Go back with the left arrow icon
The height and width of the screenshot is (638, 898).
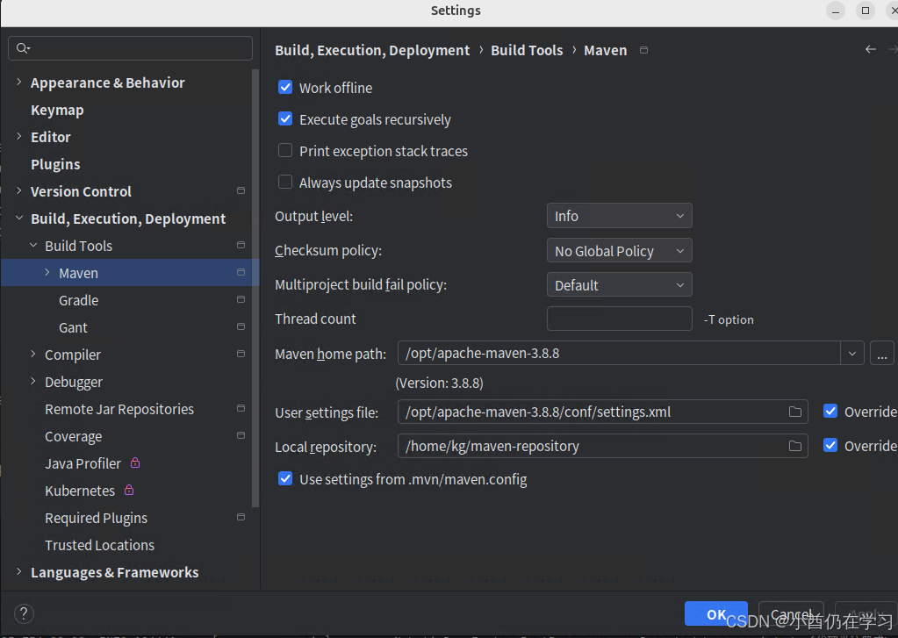click(871, 49)
